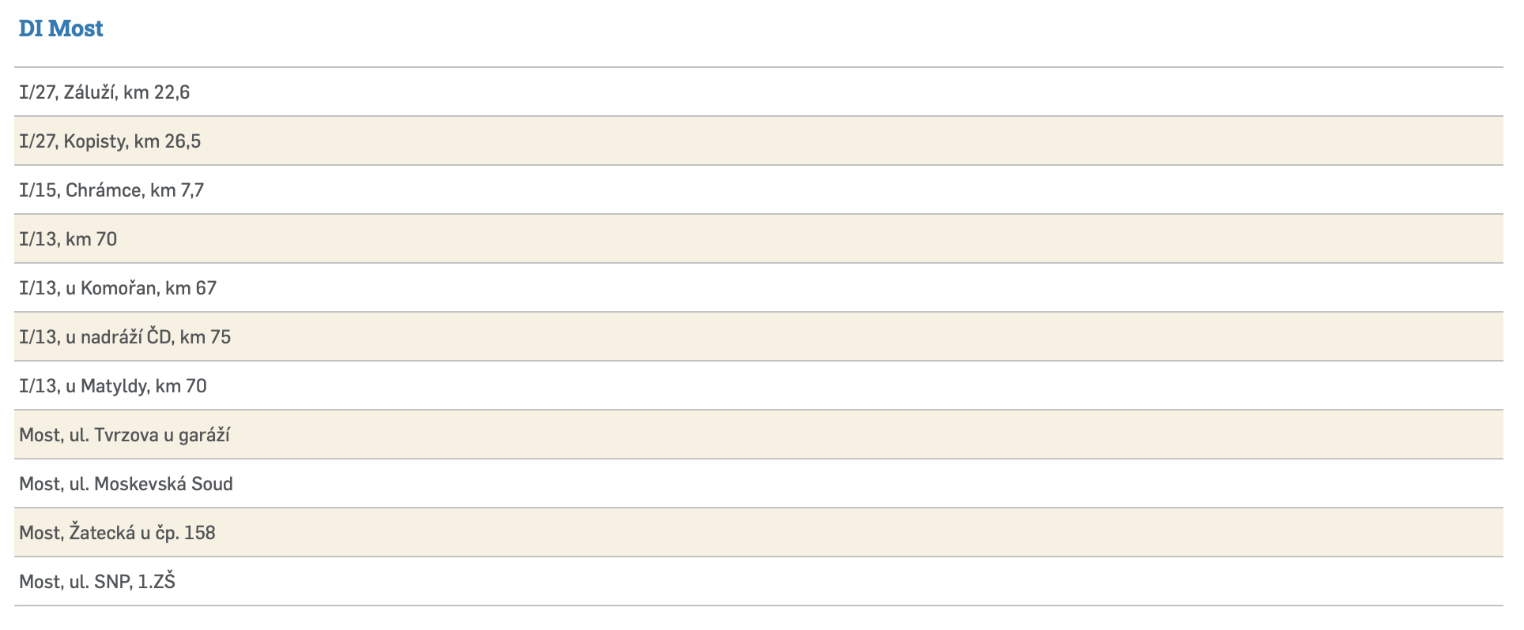Click the I/13, u Komořan, km 67 entry
The height and width of the screenshot is (630, 1524).
118,288
